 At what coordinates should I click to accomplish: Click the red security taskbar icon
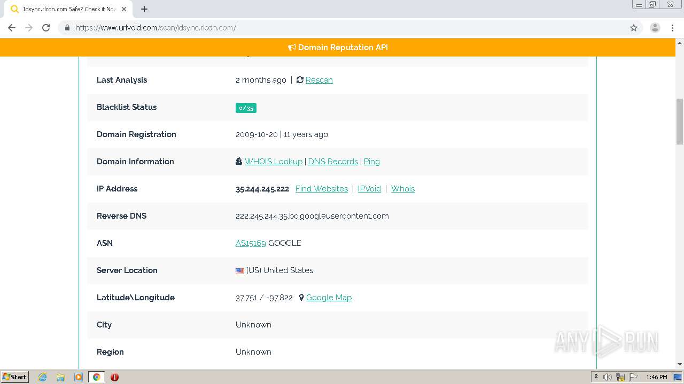[x=114, y=377]
